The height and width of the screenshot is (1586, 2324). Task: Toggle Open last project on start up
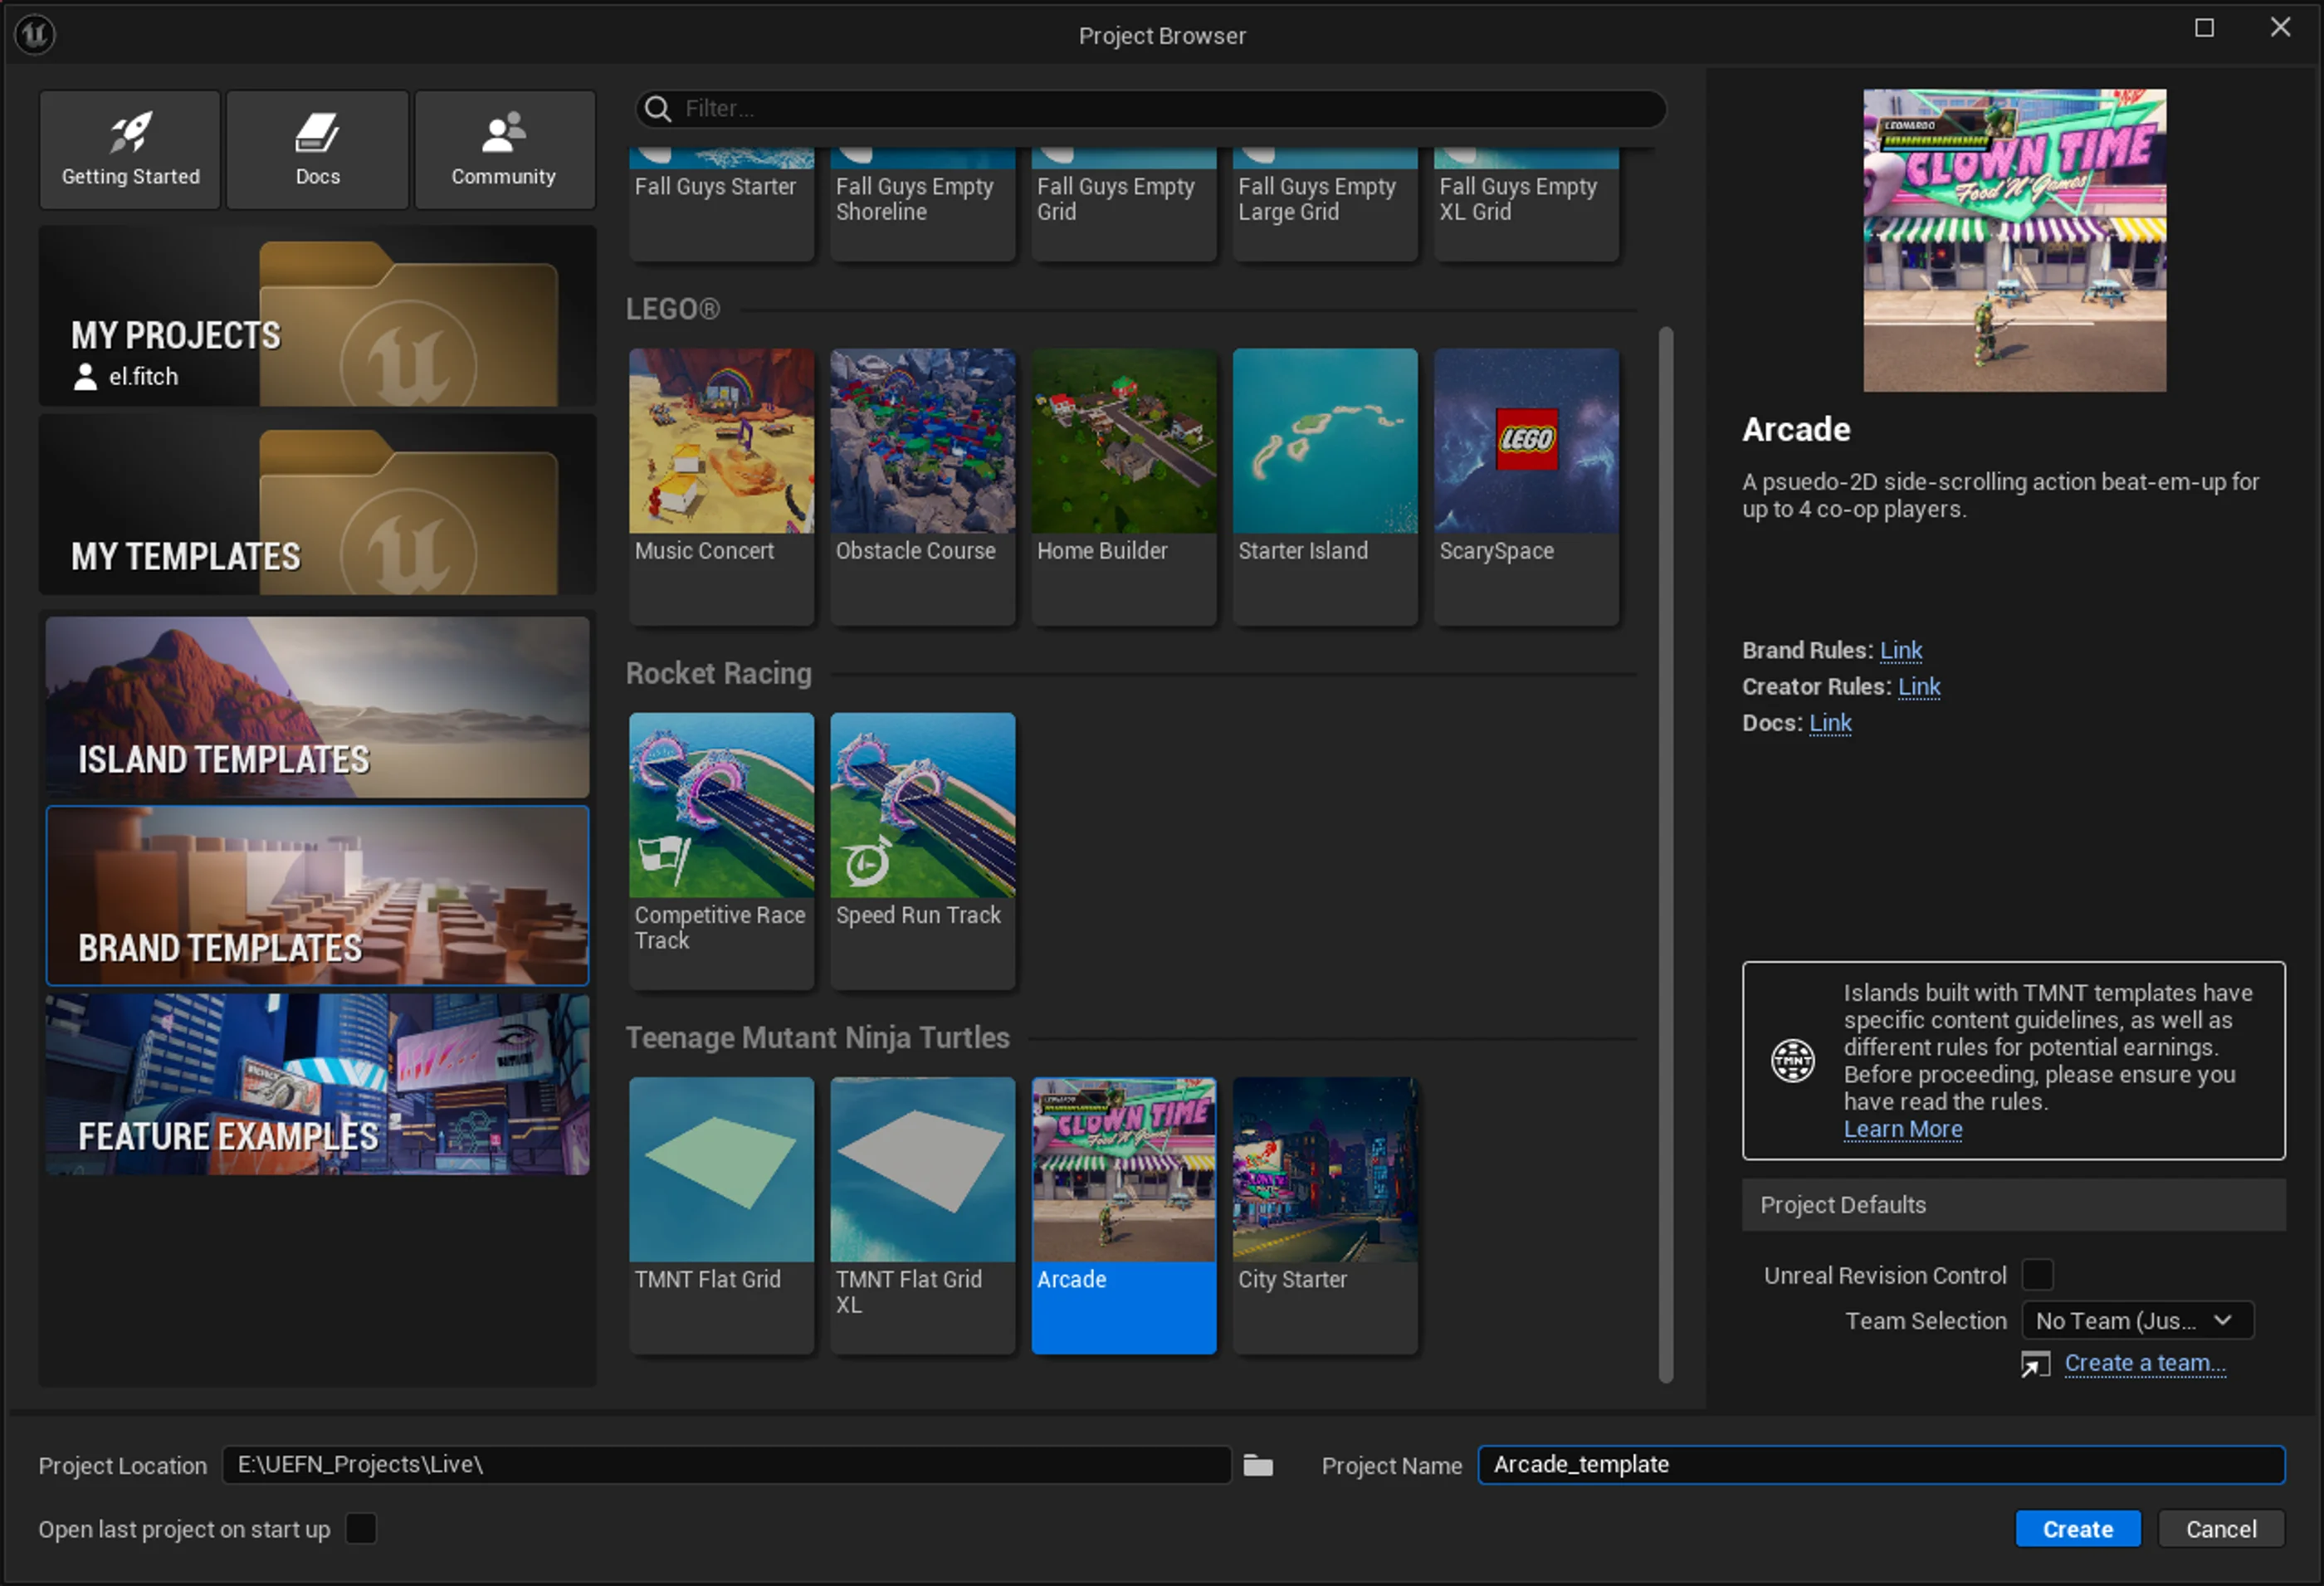(x=360, y=1529)
